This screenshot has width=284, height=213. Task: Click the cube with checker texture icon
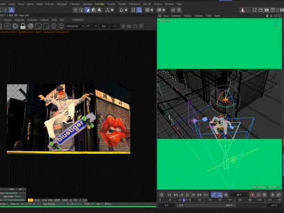pyautogui.click(x=99, y=10)
